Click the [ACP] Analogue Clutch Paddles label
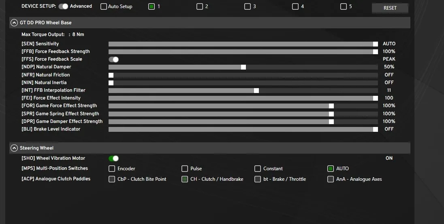The height and width of the screenshot is (224, 444). tap(56, 179)
